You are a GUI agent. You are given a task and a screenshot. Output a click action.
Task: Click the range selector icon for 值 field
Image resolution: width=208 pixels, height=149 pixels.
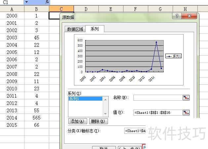point(186,113)
